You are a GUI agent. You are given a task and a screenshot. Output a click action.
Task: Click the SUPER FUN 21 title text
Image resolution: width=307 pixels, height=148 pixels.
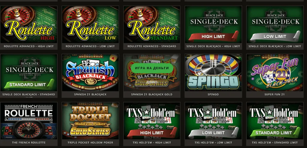[275, 94]
